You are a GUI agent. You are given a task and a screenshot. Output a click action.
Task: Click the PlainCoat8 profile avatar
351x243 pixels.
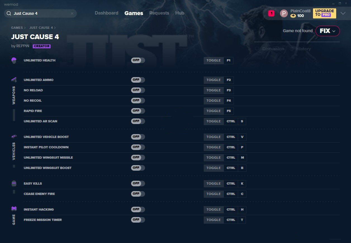(284, 13)
